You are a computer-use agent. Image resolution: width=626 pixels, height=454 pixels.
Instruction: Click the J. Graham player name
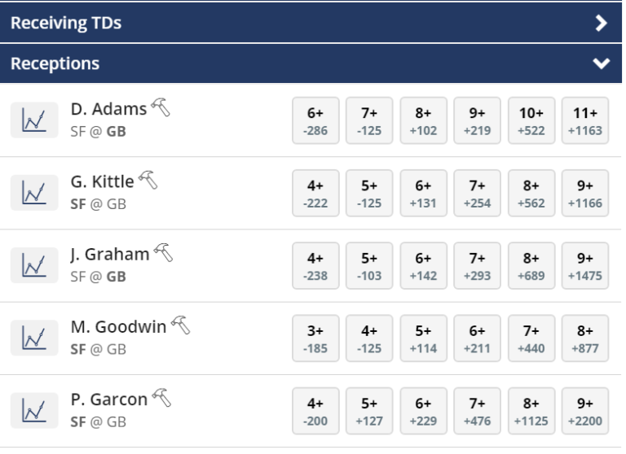click(x=110, y=255)
